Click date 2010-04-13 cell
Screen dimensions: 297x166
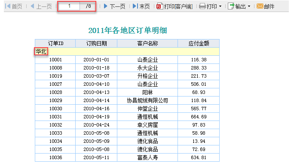tap(96, 92)
